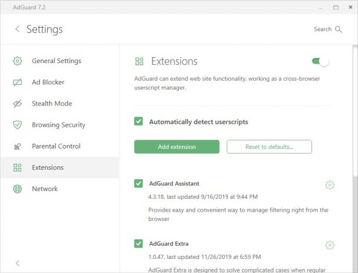
Task: Open General Settings section
Action: click(59, 61)
